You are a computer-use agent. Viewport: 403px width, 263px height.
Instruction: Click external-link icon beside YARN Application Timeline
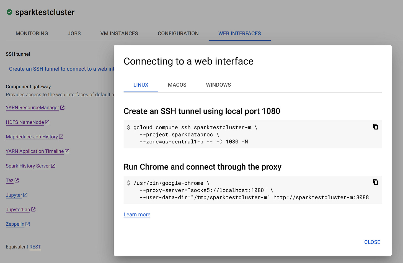click(67, 151)
